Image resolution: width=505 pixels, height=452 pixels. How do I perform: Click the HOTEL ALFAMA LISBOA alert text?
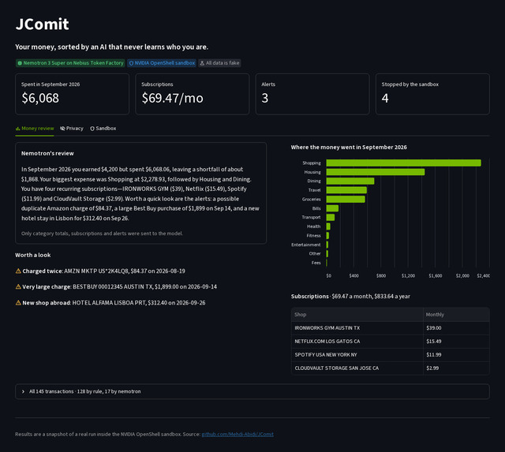(x=114, y=303)
